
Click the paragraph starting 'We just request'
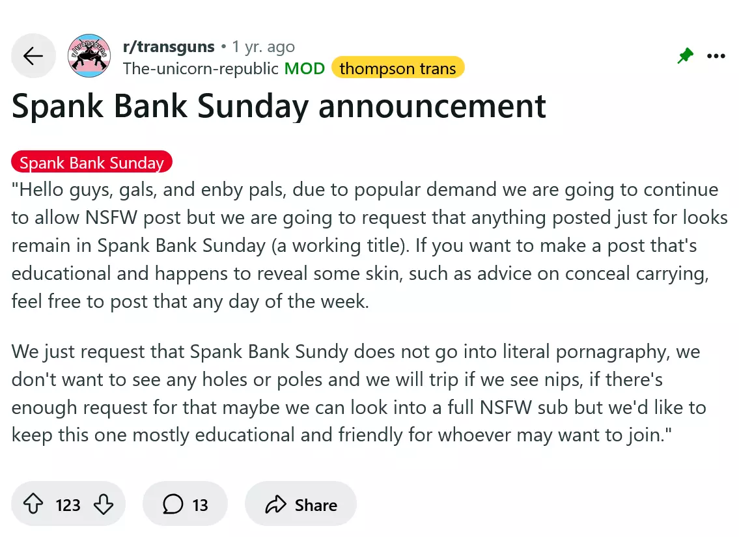[359, 394]
